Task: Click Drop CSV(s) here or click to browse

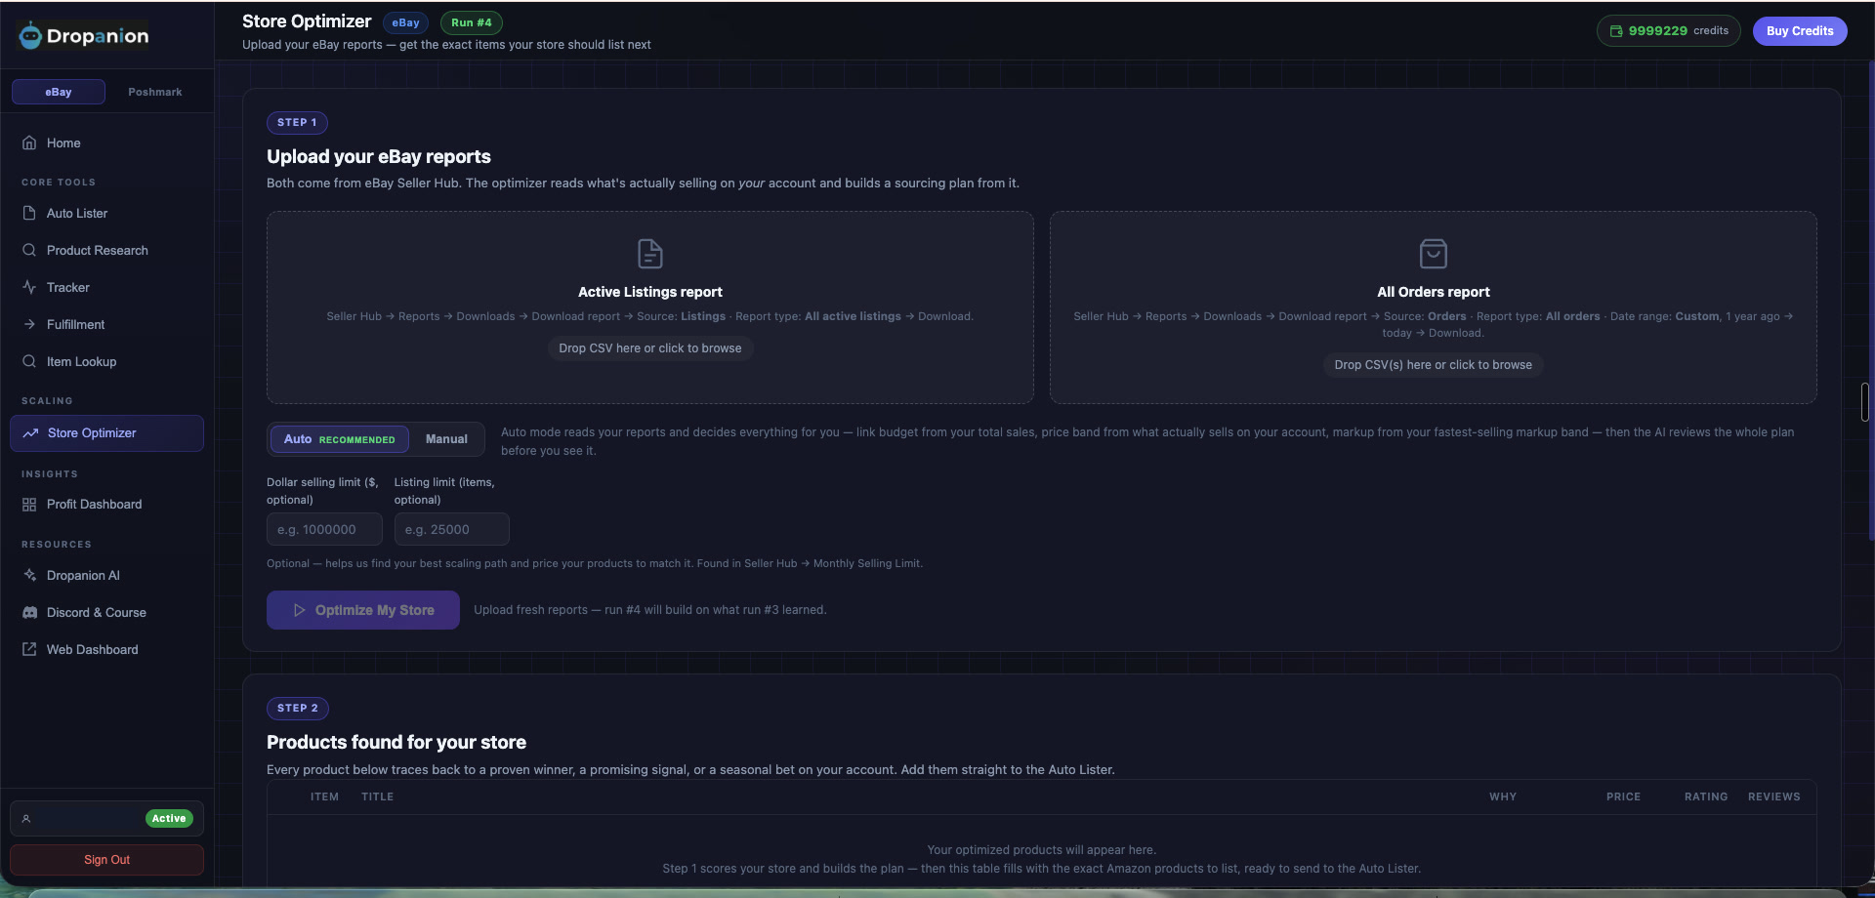Action: tap(1434, 365)
